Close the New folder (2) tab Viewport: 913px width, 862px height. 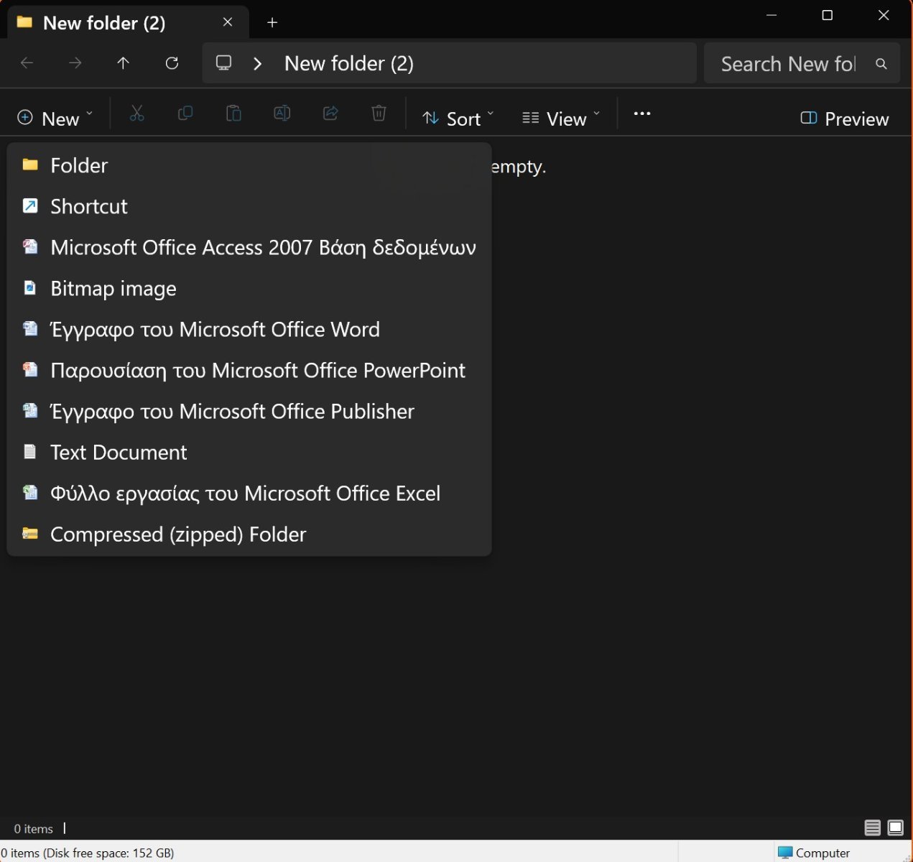tap(228, 22)
